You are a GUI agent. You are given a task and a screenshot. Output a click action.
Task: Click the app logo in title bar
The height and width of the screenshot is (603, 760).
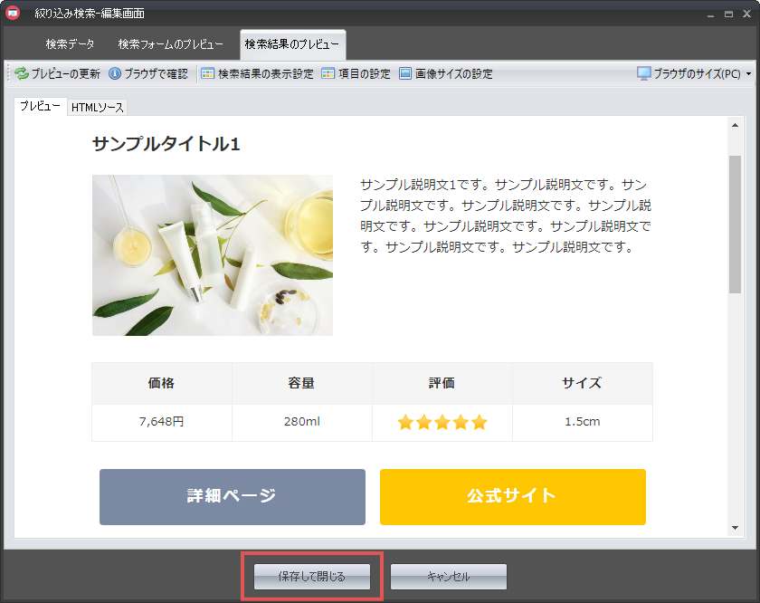click(x=13, y=13)
